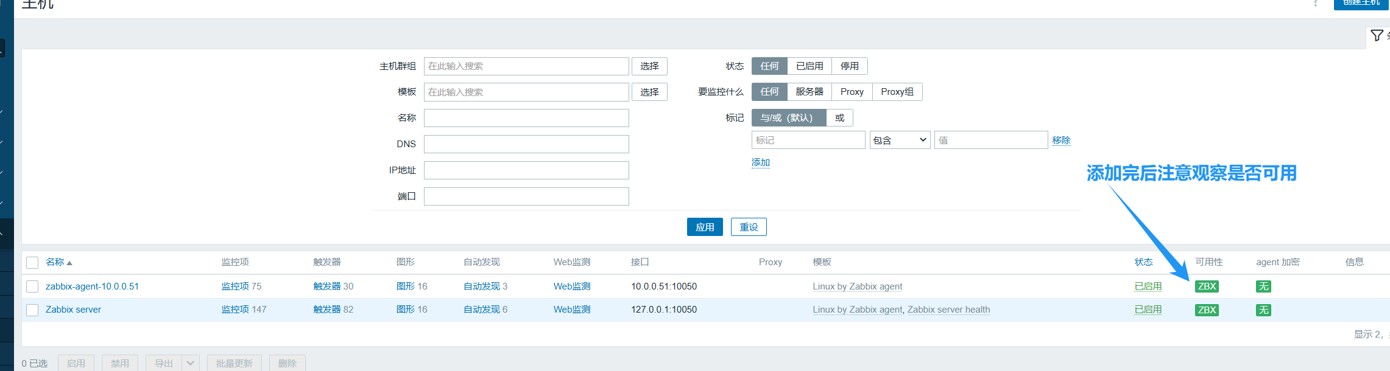Tick the select-all checkbox in table header
Viewport: 1390px width, 371px height.
click(33, 263)
